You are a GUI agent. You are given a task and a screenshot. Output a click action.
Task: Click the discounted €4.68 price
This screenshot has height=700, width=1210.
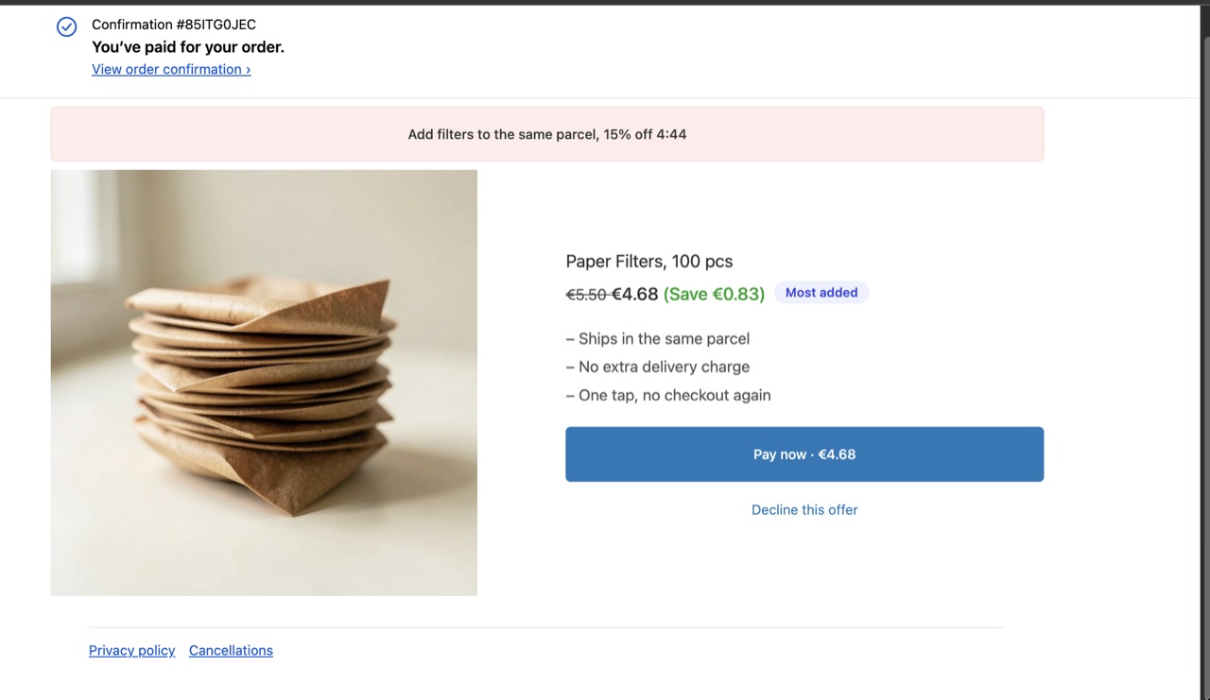pos(634,294)
